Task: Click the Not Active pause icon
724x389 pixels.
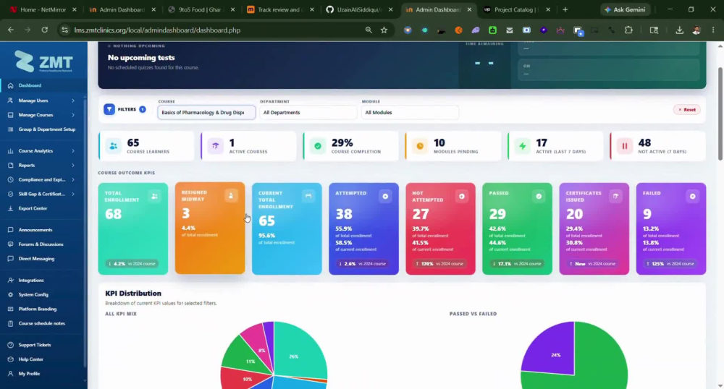Action: (x=624, y=146)
